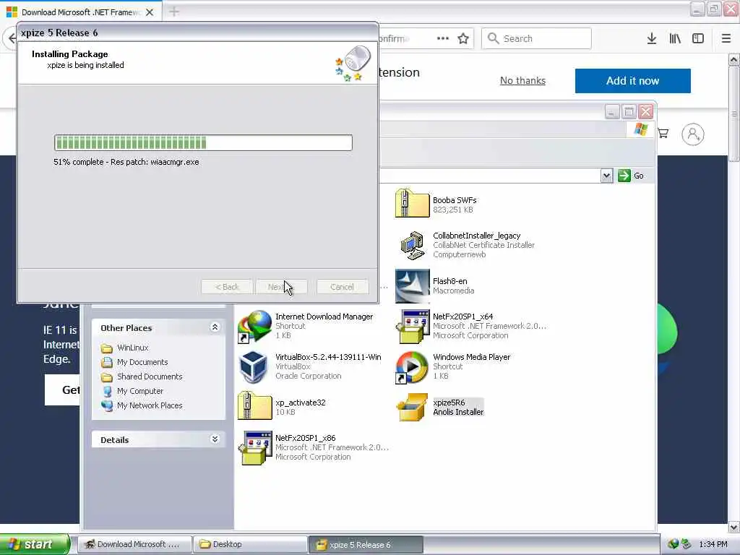Screen dimensions: 740x555
Task: Click the Firefox downloads arrow icon
Action: tap(652, 39)
